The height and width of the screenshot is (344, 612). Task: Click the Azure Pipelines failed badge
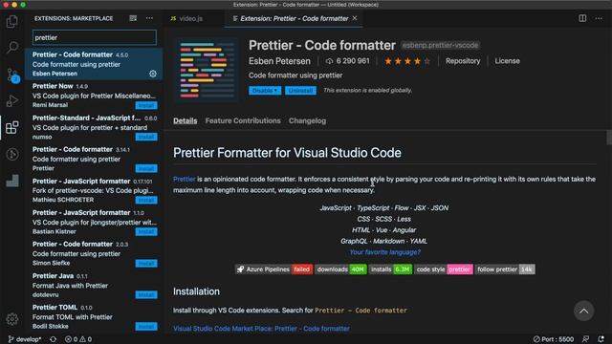tap(274, 269)
